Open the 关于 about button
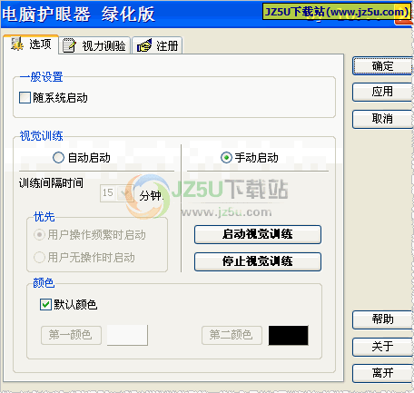 coord(382,347)
